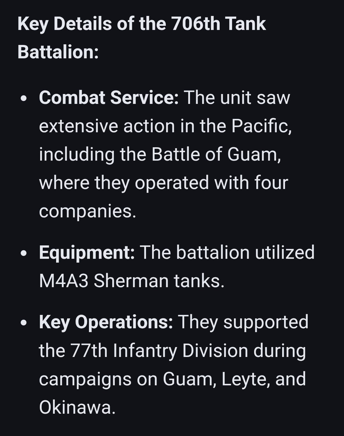Click the text "M4A3 Sherman tanks."
Screen dimensions: 344x436
tap(132, 281)
